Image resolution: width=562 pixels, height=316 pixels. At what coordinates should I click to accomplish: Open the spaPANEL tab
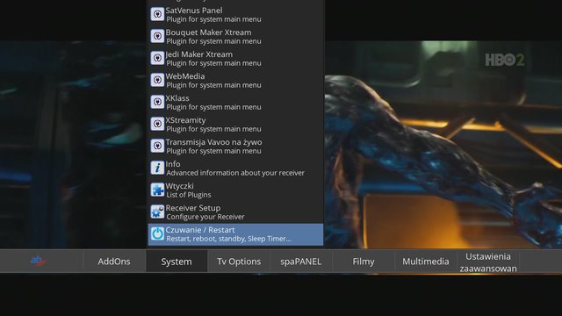click(x=300, y=262)
